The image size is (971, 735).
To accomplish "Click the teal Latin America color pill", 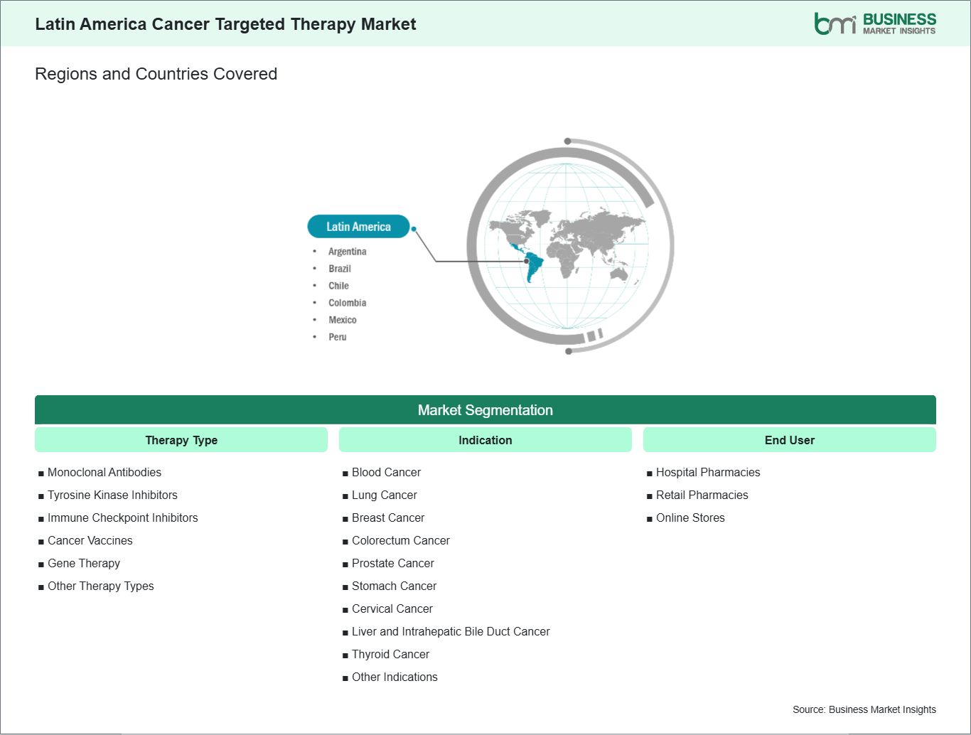I will [x=358, y=226].
